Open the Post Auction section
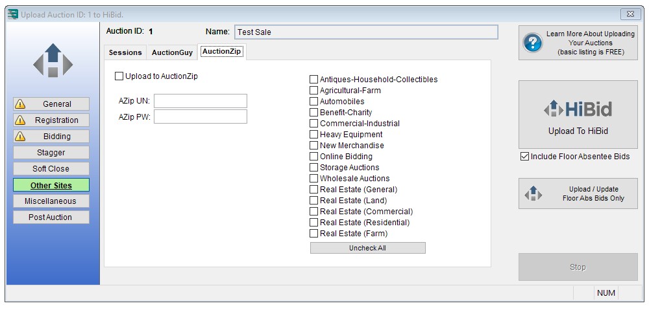649x310 pixels. [x=51, y=217]
